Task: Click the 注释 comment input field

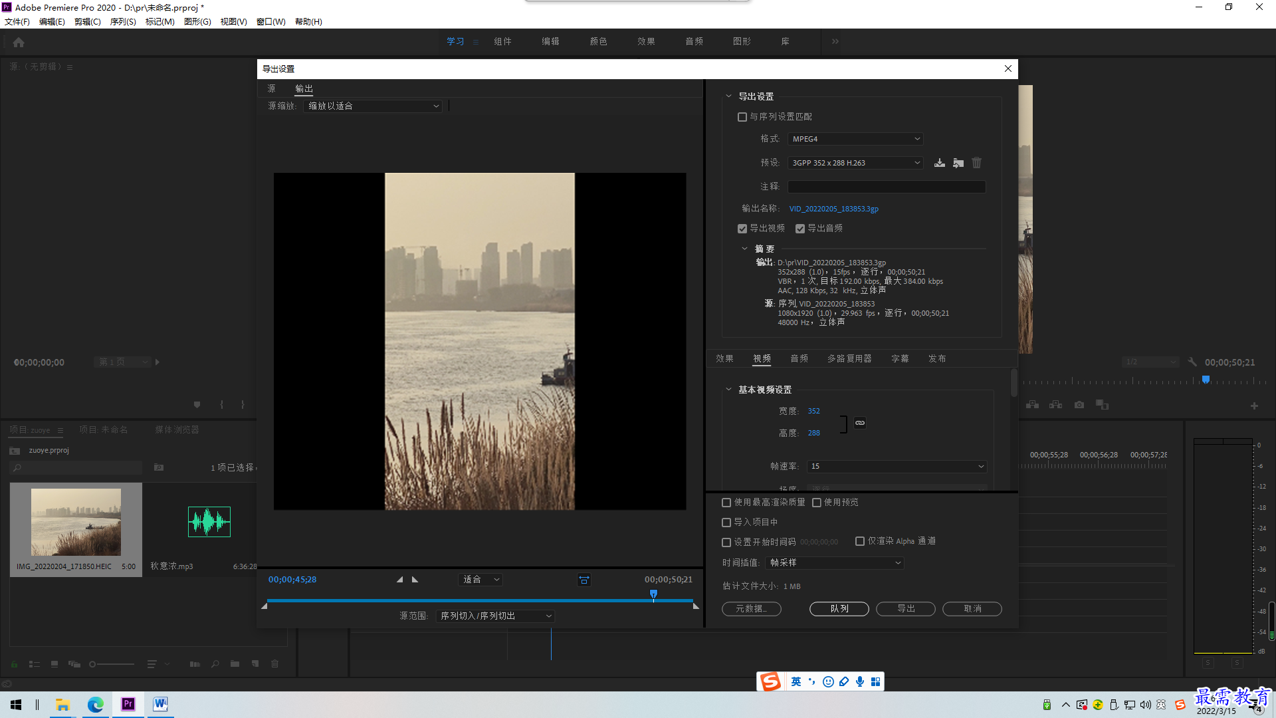Action: (887, 187)
